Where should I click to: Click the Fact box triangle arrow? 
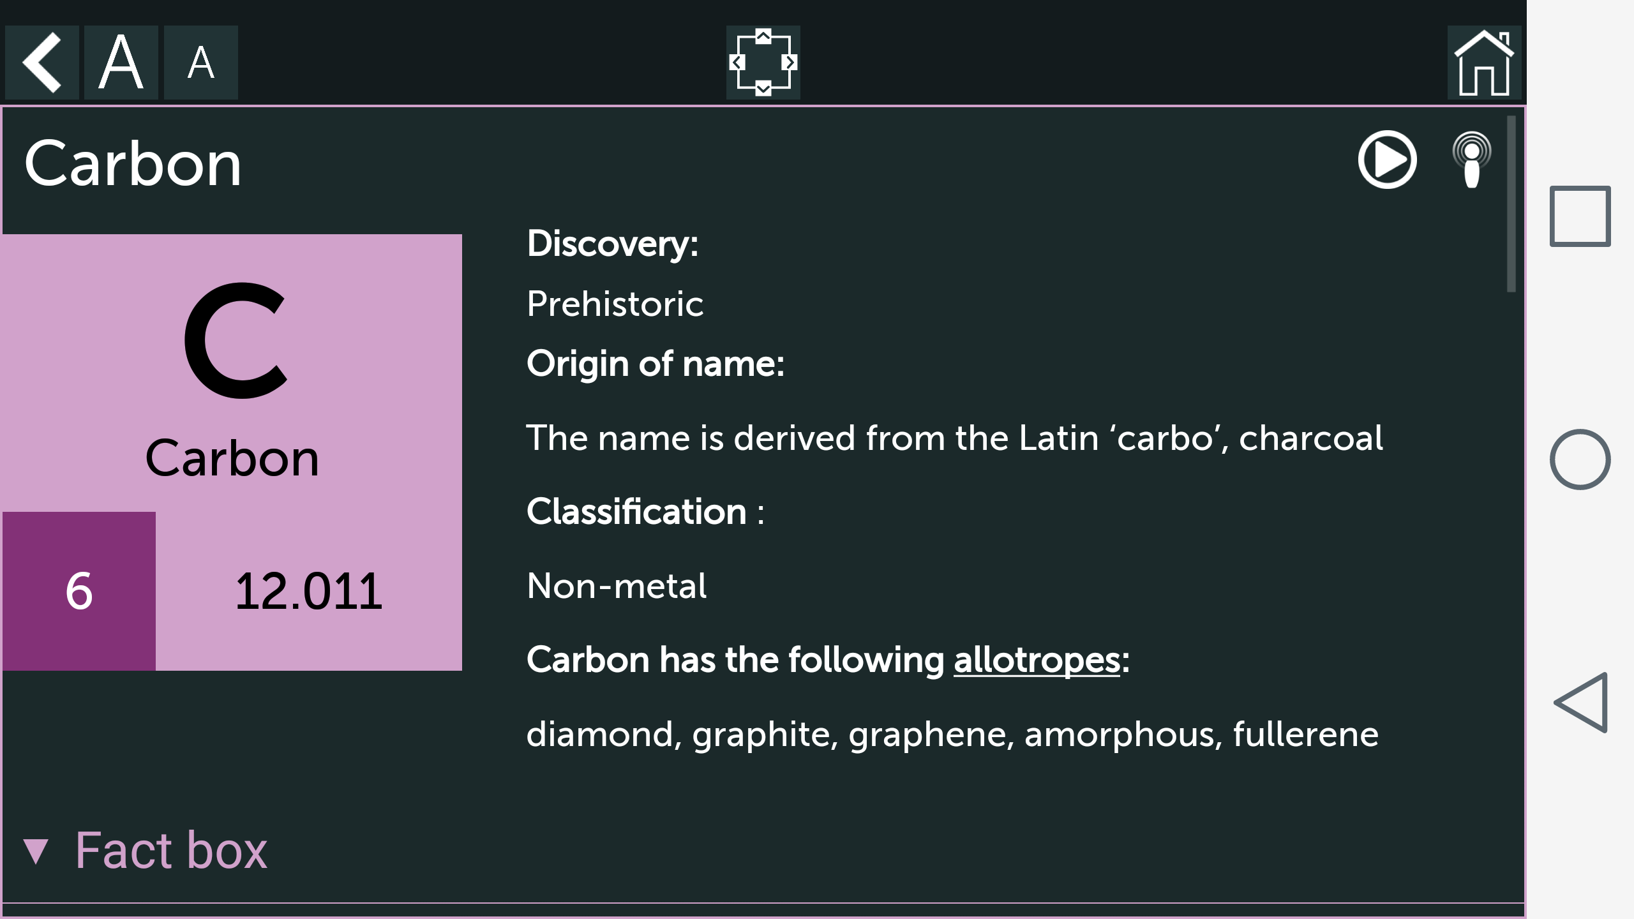point(36,851)
